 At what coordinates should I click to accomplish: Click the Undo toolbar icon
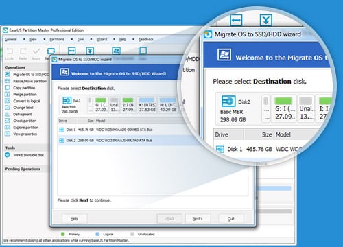point(10,51)
